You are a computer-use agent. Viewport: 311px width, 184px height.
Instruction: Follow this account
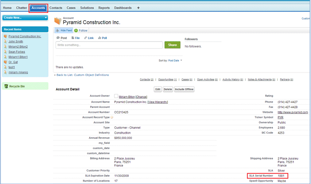tap(83, 31)
